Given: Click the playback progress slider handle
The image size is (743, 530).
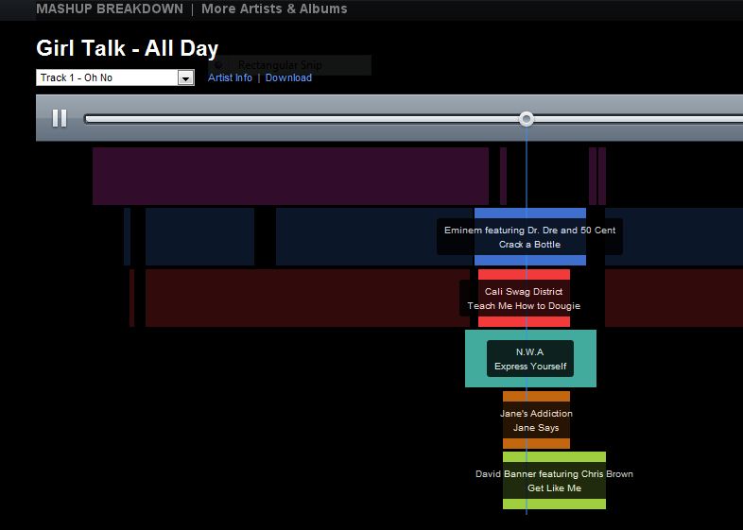Looking at the screenshot, I should [527, 118].
